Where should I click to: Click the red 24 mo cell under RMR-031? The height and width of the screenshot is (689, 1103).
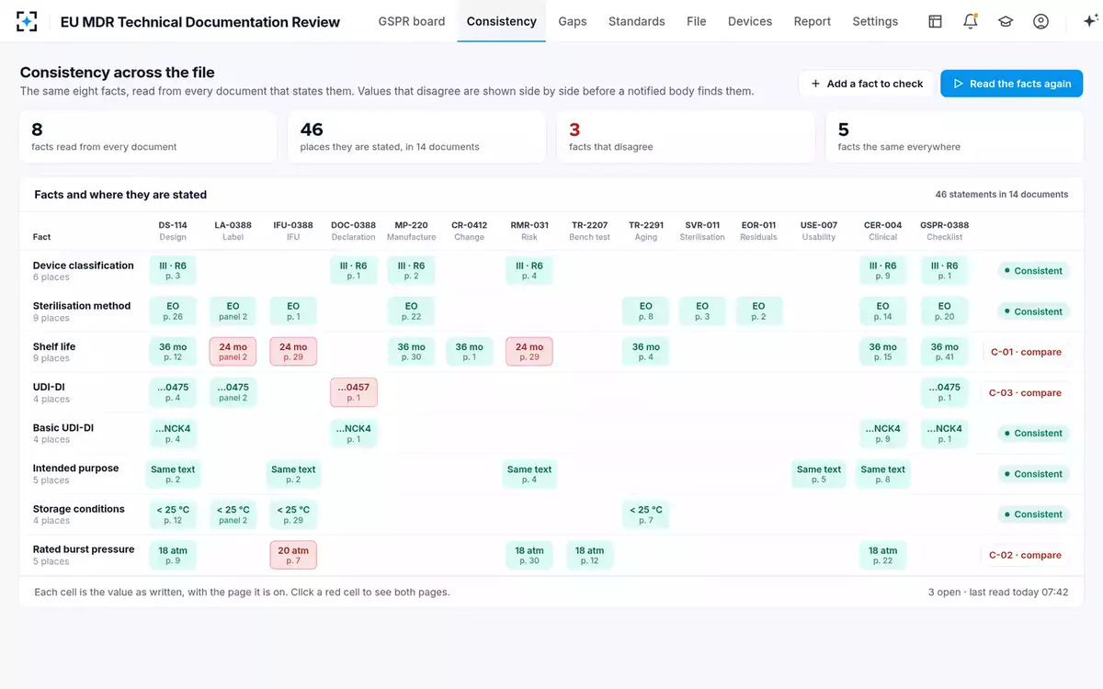pos(529,352)
